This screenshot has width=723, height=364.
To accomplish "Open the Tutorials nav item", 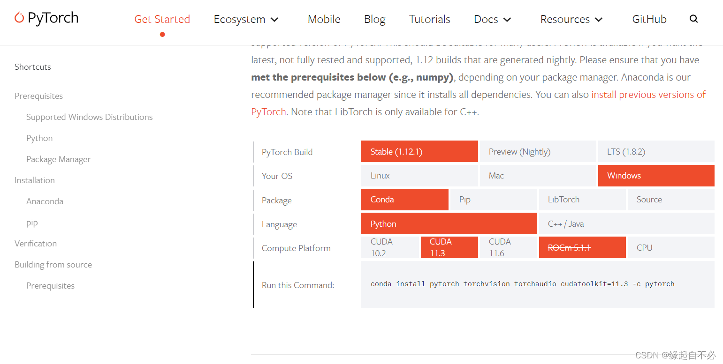I will click(429, 19).
